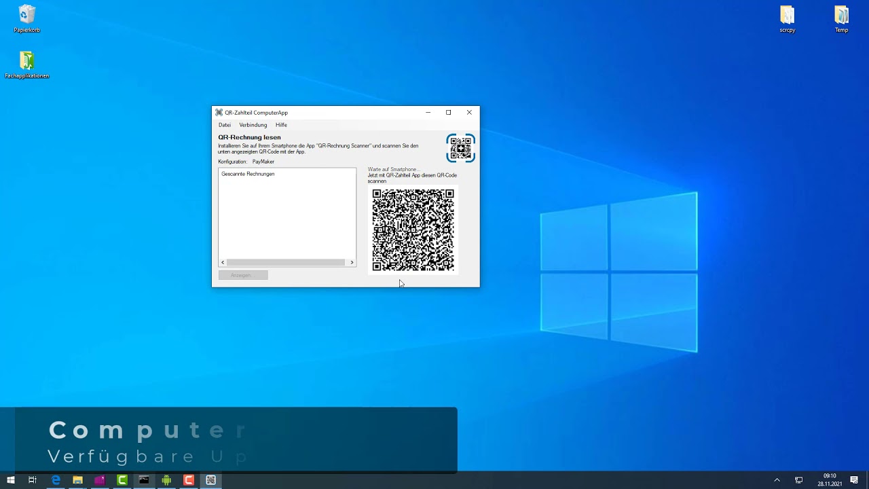Select the scrcpy desktop folder

click(787, 19)
